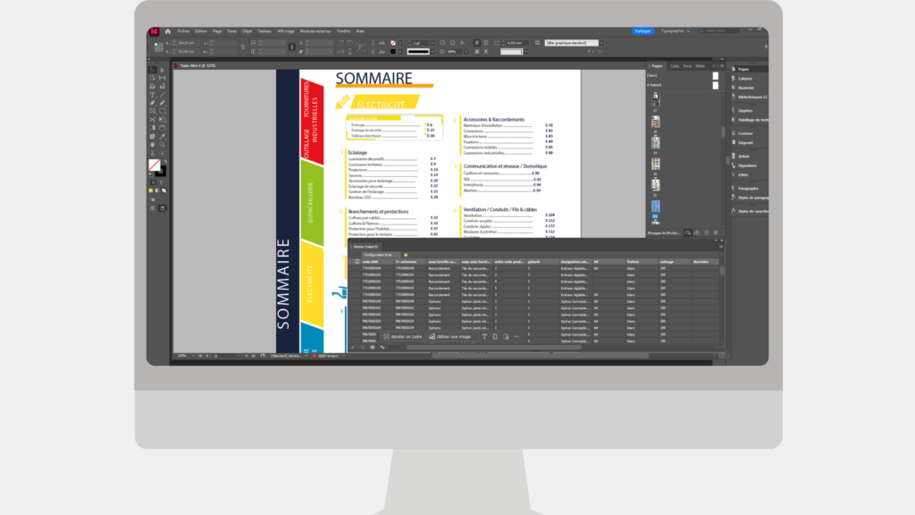The width and height of the screenshot is (915, 515).
Task: Apply gradient in toolbox
Action: (157, 191)
